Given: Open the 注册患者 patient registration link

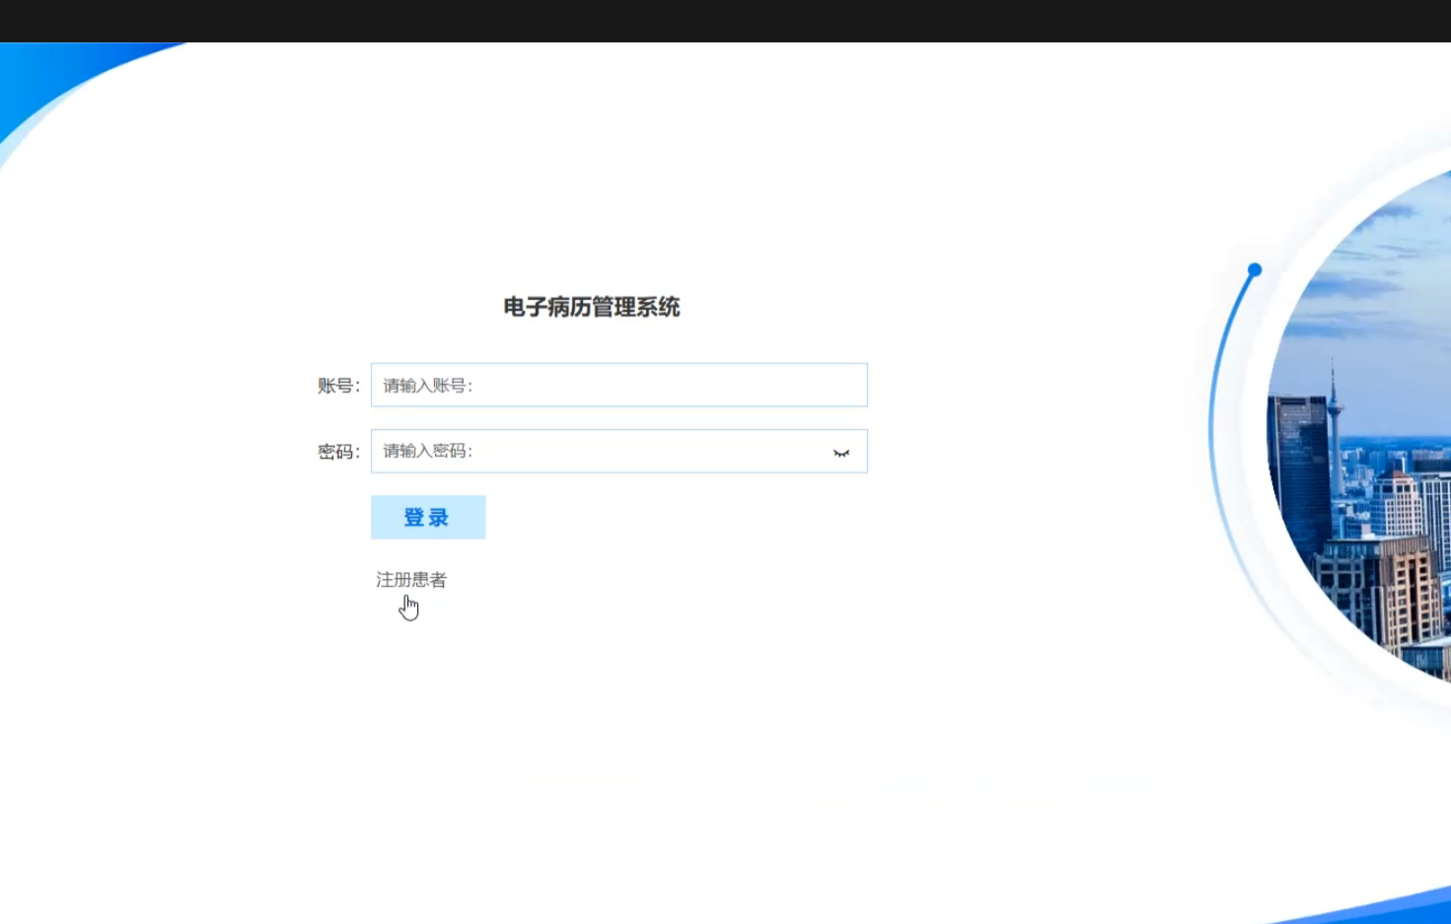Looking at the screenshot, I should pyautogui.click(x=410, y=580).
